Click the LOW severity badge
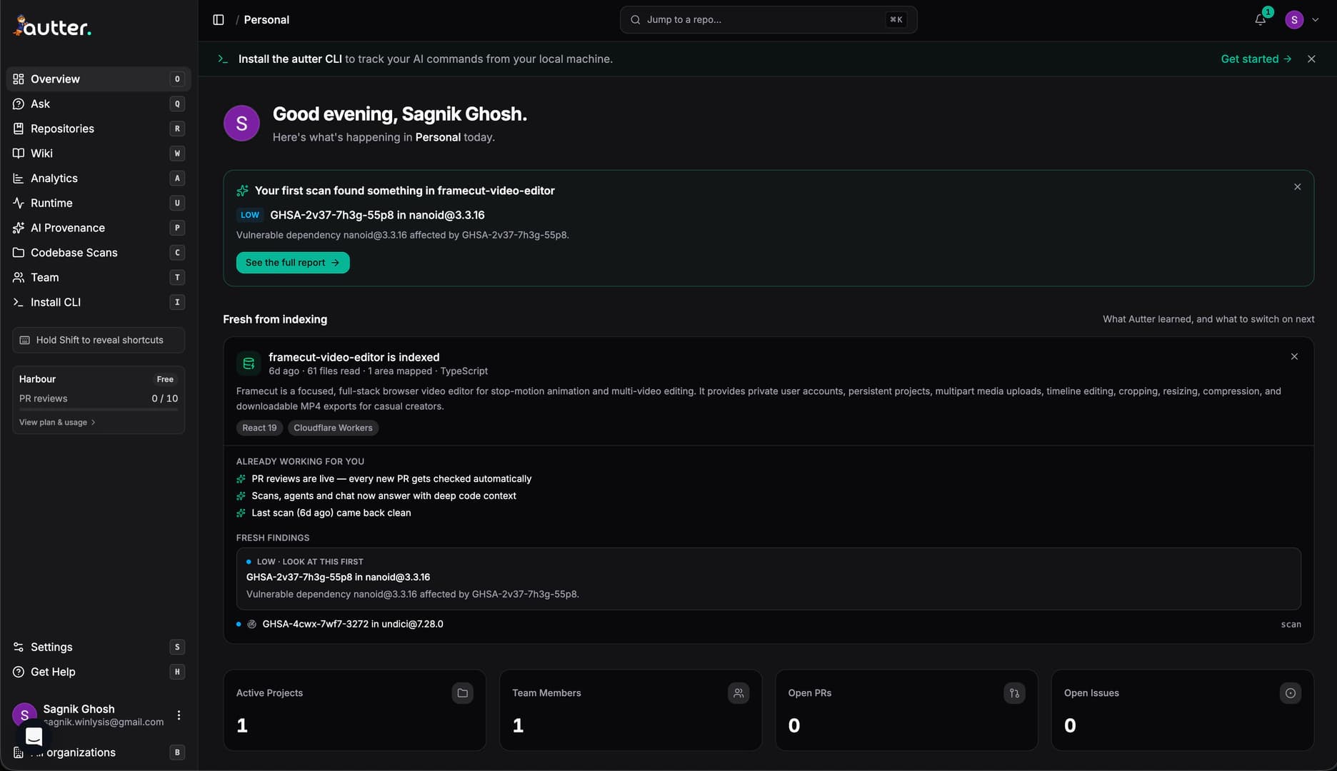The image size is (1337, 771). (x=250, y=216)
